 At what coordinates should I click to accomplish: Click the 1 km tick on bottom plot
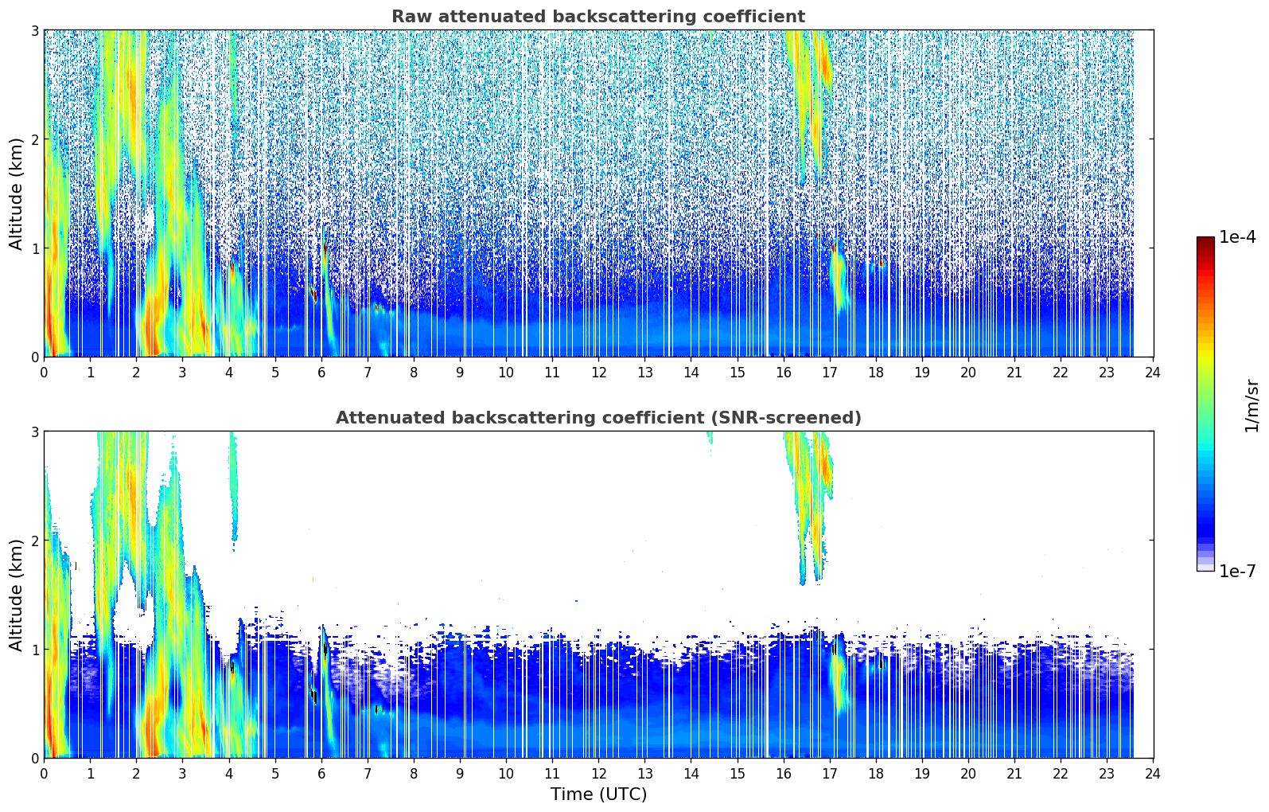[x=34, y=650]
